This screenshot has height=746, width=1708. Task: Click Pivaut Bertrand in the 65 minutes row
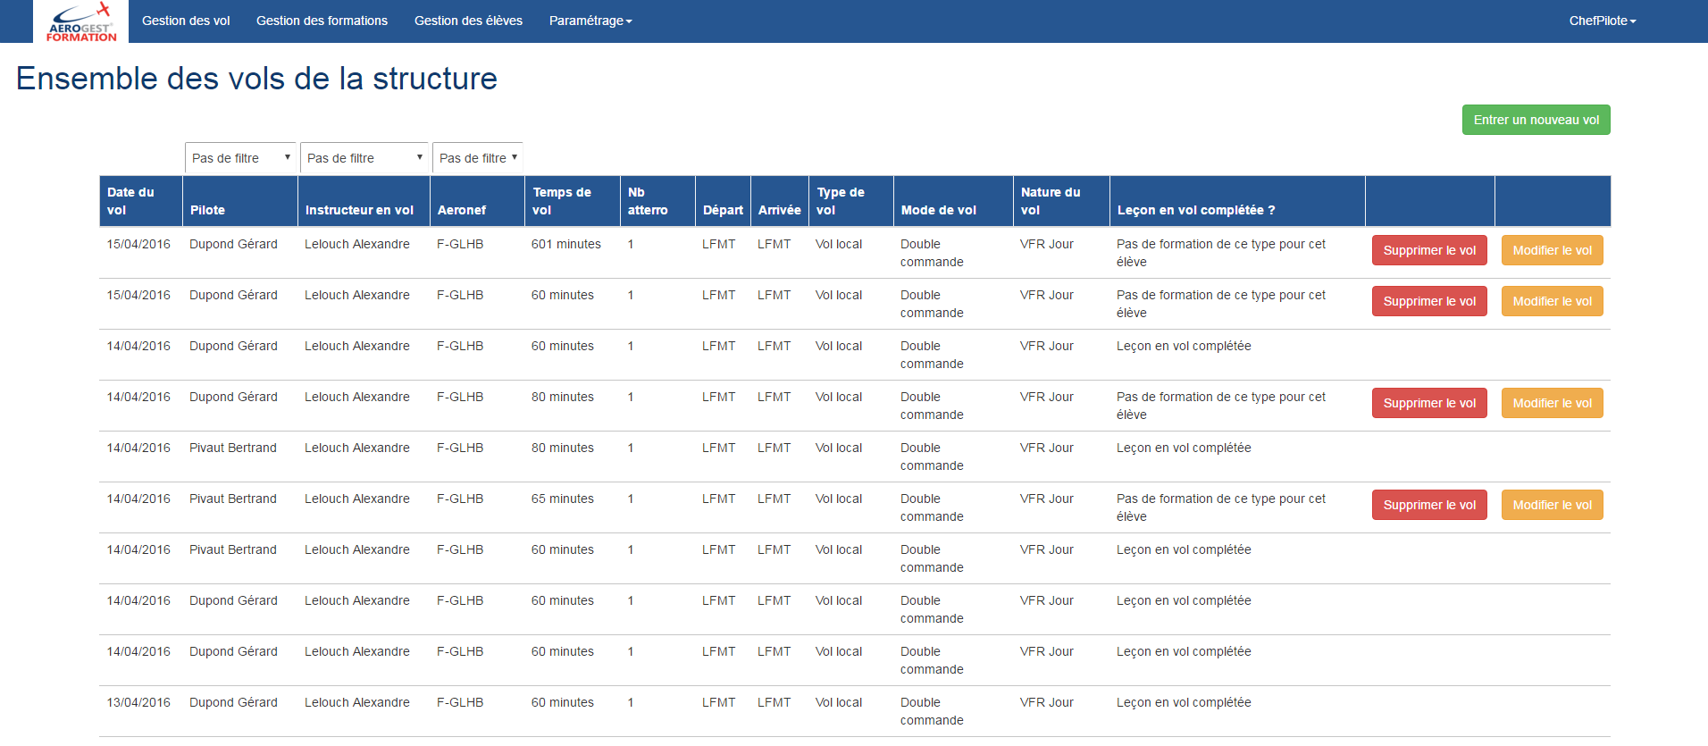click(233, 499)
